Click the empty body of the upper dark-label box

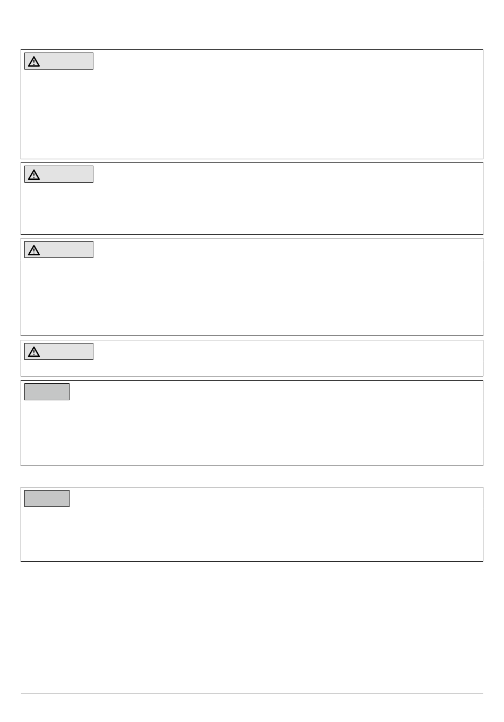[x=252, y=433]
